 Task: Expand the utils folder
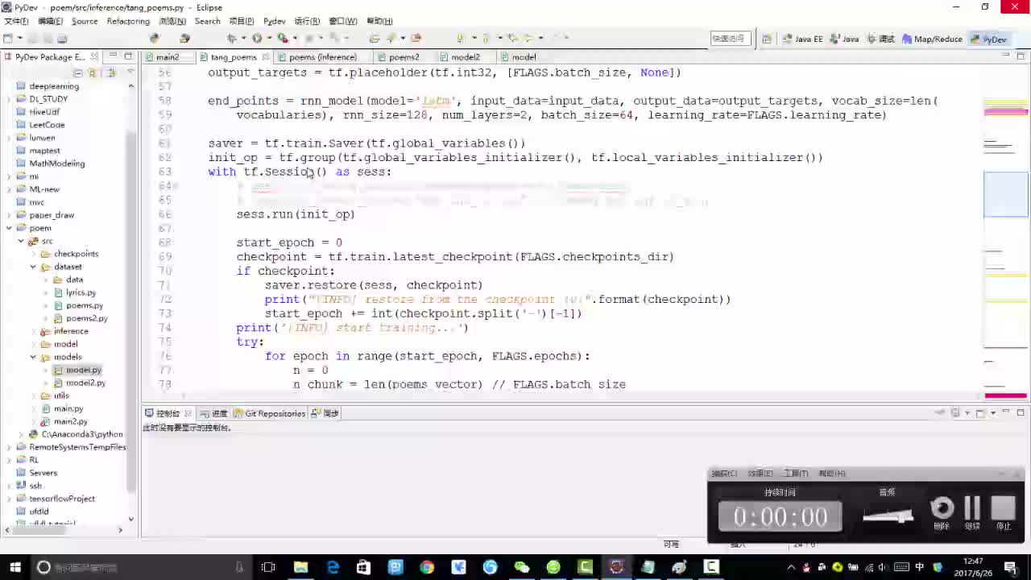pos(33,396)
